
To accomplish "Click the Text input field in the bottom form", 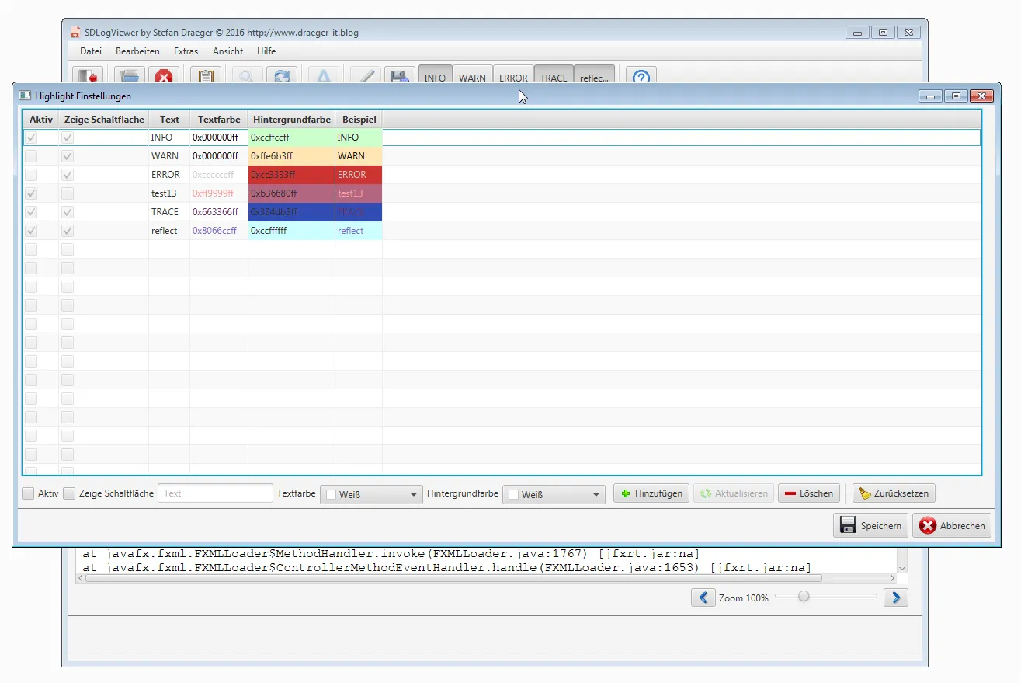I will pyautogui.click(x=215, y=493).
